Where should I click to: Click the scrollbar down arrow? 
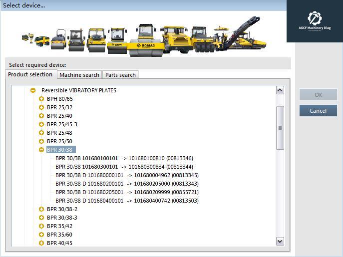[x=280, y=242]
